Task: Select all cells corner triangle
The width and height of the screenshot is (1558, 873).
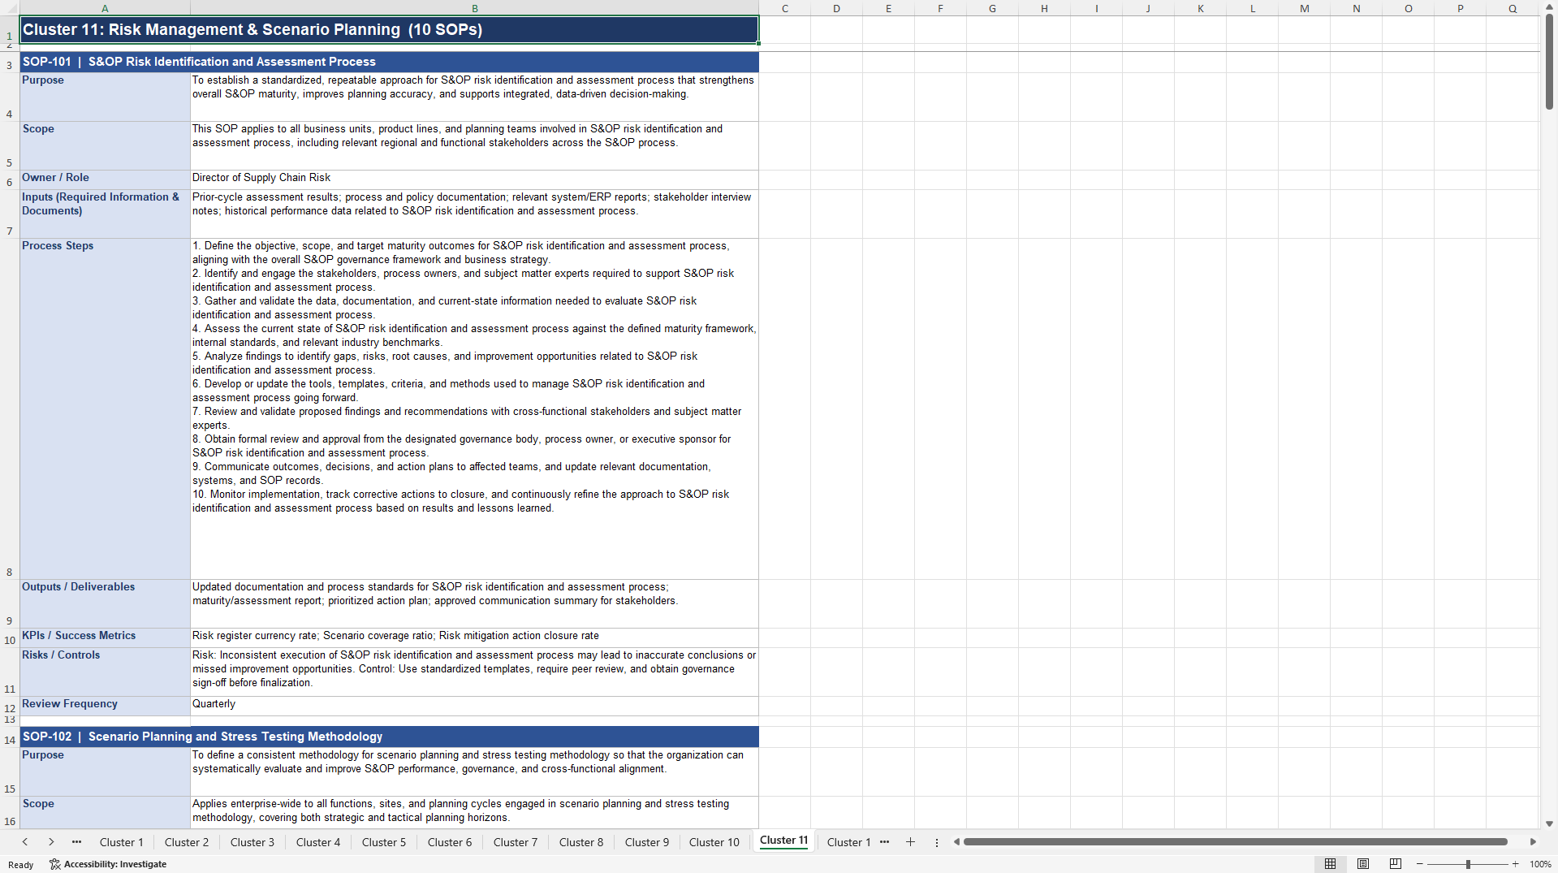Action: point(10,8)
